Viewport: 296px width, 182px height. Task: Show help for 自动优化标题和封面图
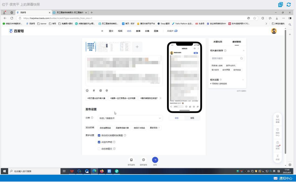click(x=125, y=135)
